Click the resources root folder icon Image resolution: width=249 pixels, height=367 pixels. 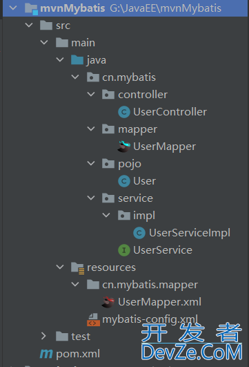point(78,268)
